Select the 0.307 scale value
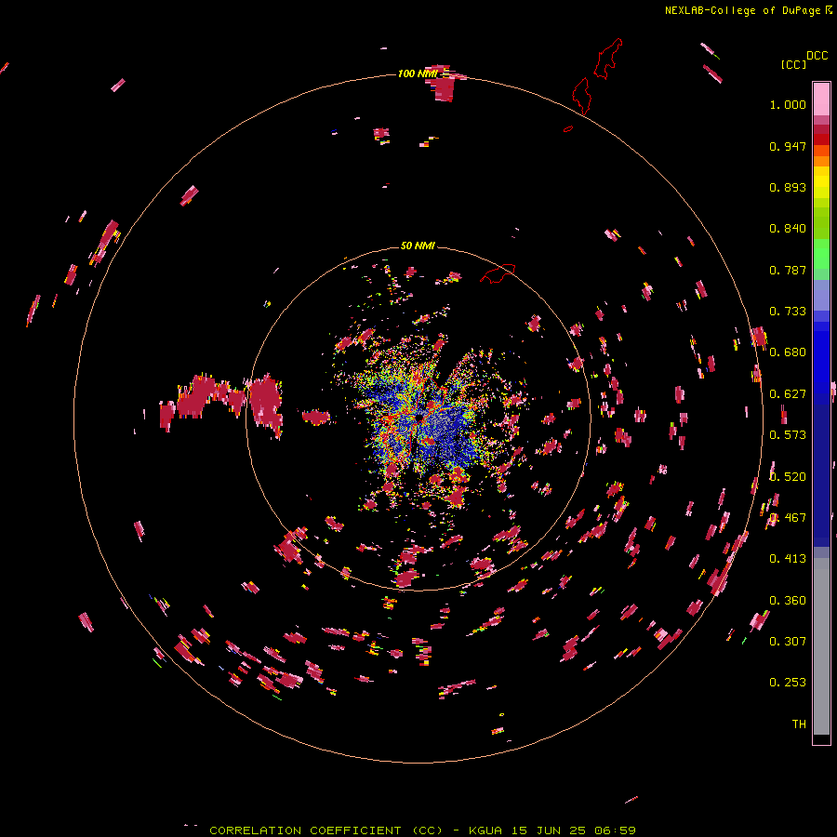This screenshot has width=837, height=837. (x=788, y=641)
